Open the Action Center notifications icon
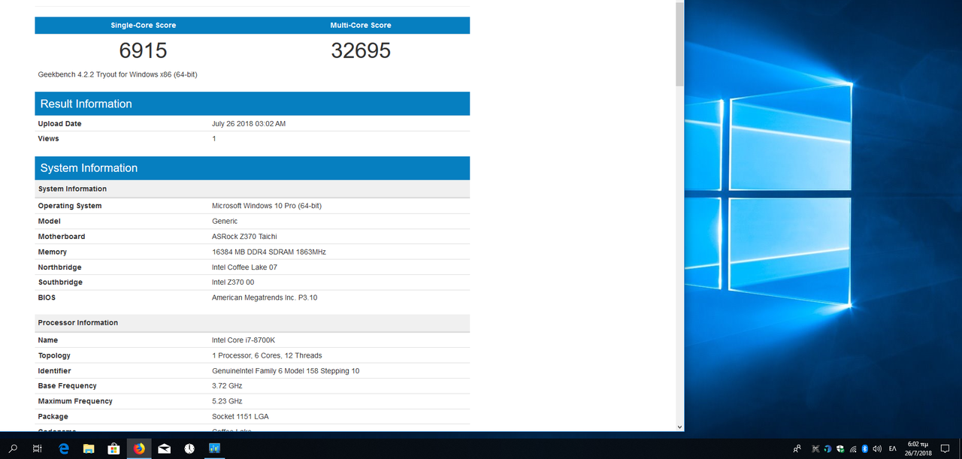The height and width of the screenshot is (459, 962). [x=945, y=448]
